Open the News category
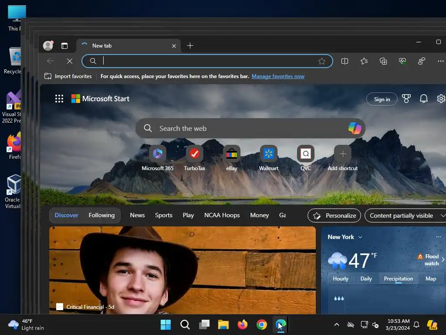Viewport: 446px width, 335px height. pyautogui.click(x=137, y=215)
